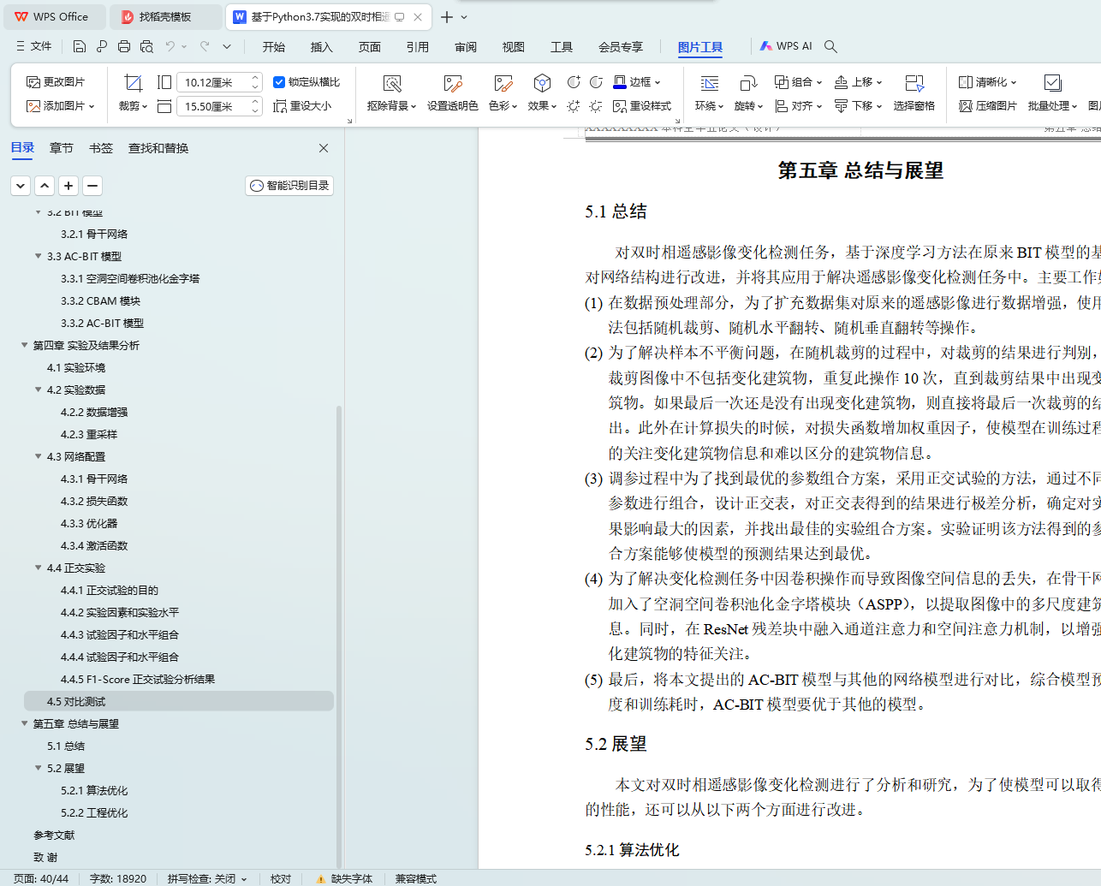1101x886 pixels.
Task: Click the plus button in the outline toolbar
Action: (x=68, y=186)
